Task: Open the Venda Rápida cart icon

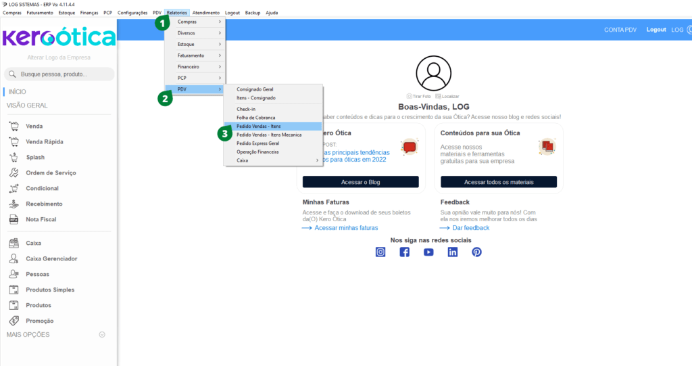Action: click(14, 141)
